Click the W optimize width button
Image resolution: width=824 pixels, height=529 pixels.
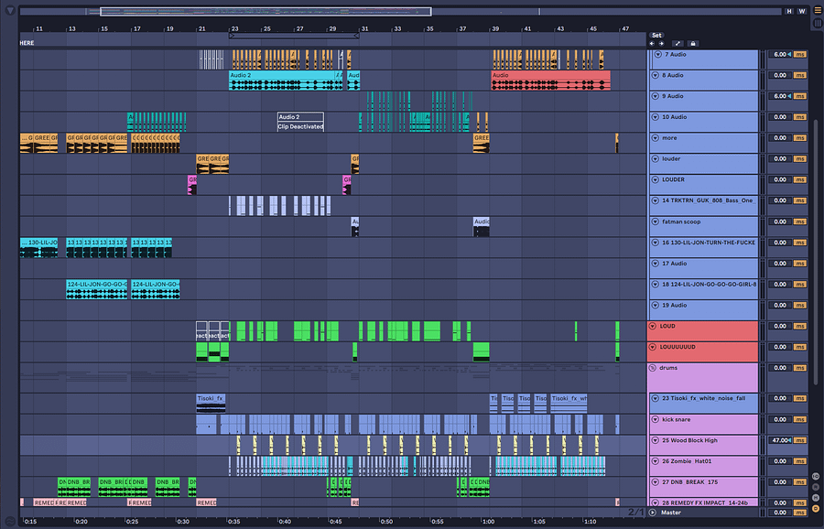click(802, 11)
